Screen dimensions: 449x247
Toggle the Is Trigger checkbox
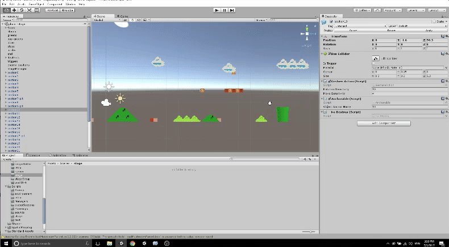pyautogui.click(x=373, y=63)
